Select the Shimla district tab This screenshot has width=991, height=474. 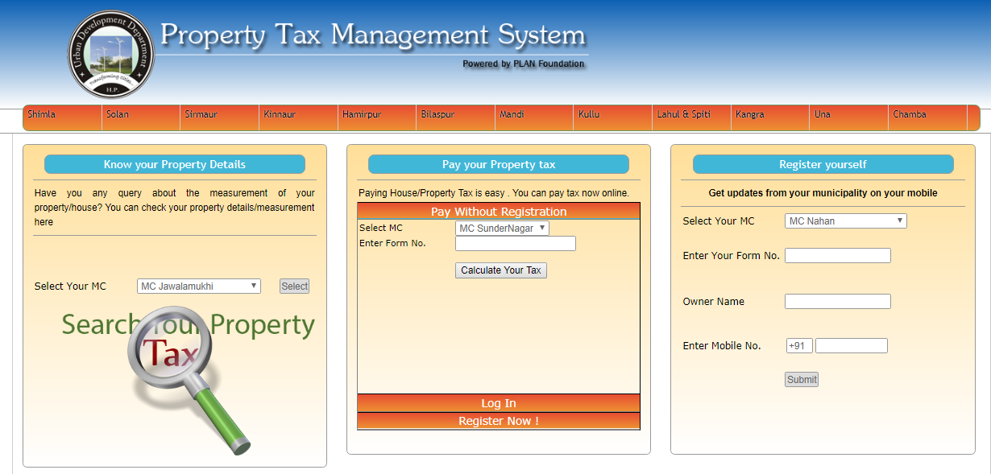pyautogui.click(x=62, y=117)
